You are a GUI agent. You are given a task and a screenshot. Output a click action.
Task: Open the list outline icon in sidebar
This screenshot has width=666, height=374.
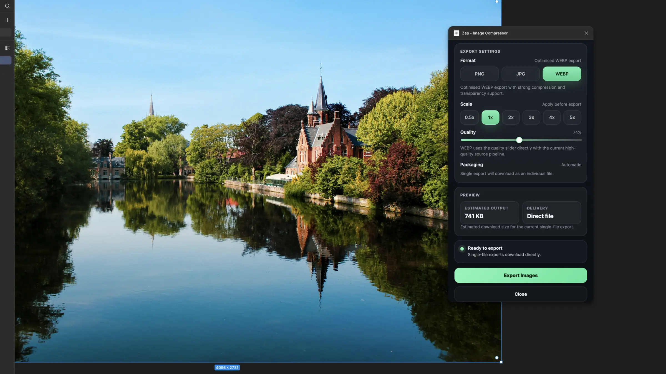coord(7,48)
